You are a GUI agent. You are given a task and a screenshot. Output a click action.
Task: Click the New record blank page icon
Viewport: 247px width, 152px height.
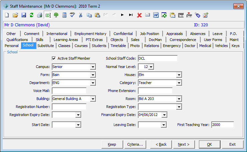pos(7,15)
